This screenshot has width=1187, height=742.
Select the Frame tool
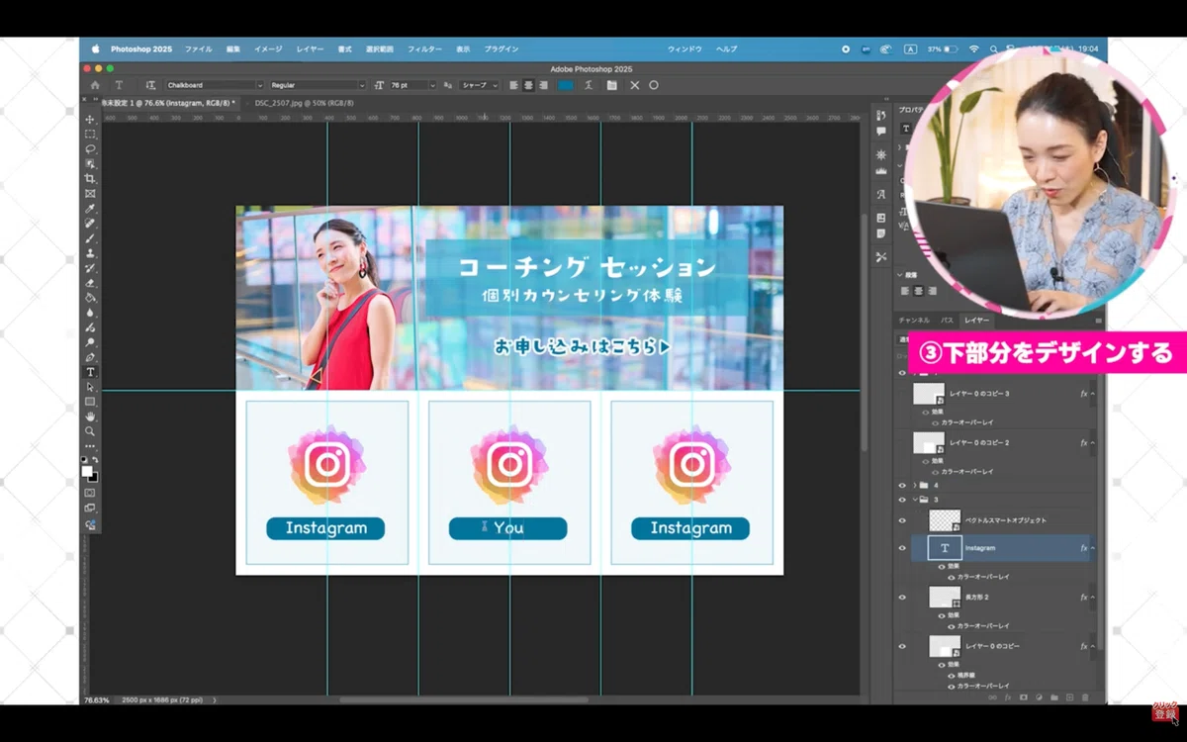[x=90, y=194]
